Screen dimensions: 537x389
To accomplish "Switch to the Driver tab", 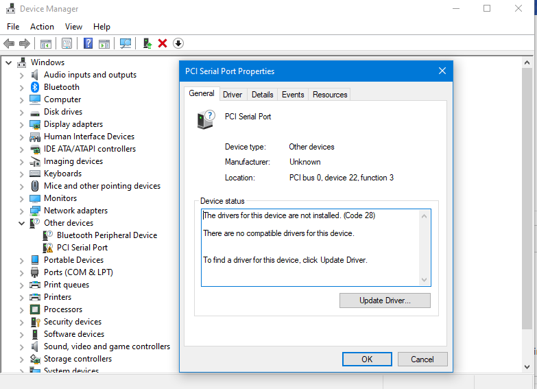I will point(232,95).
